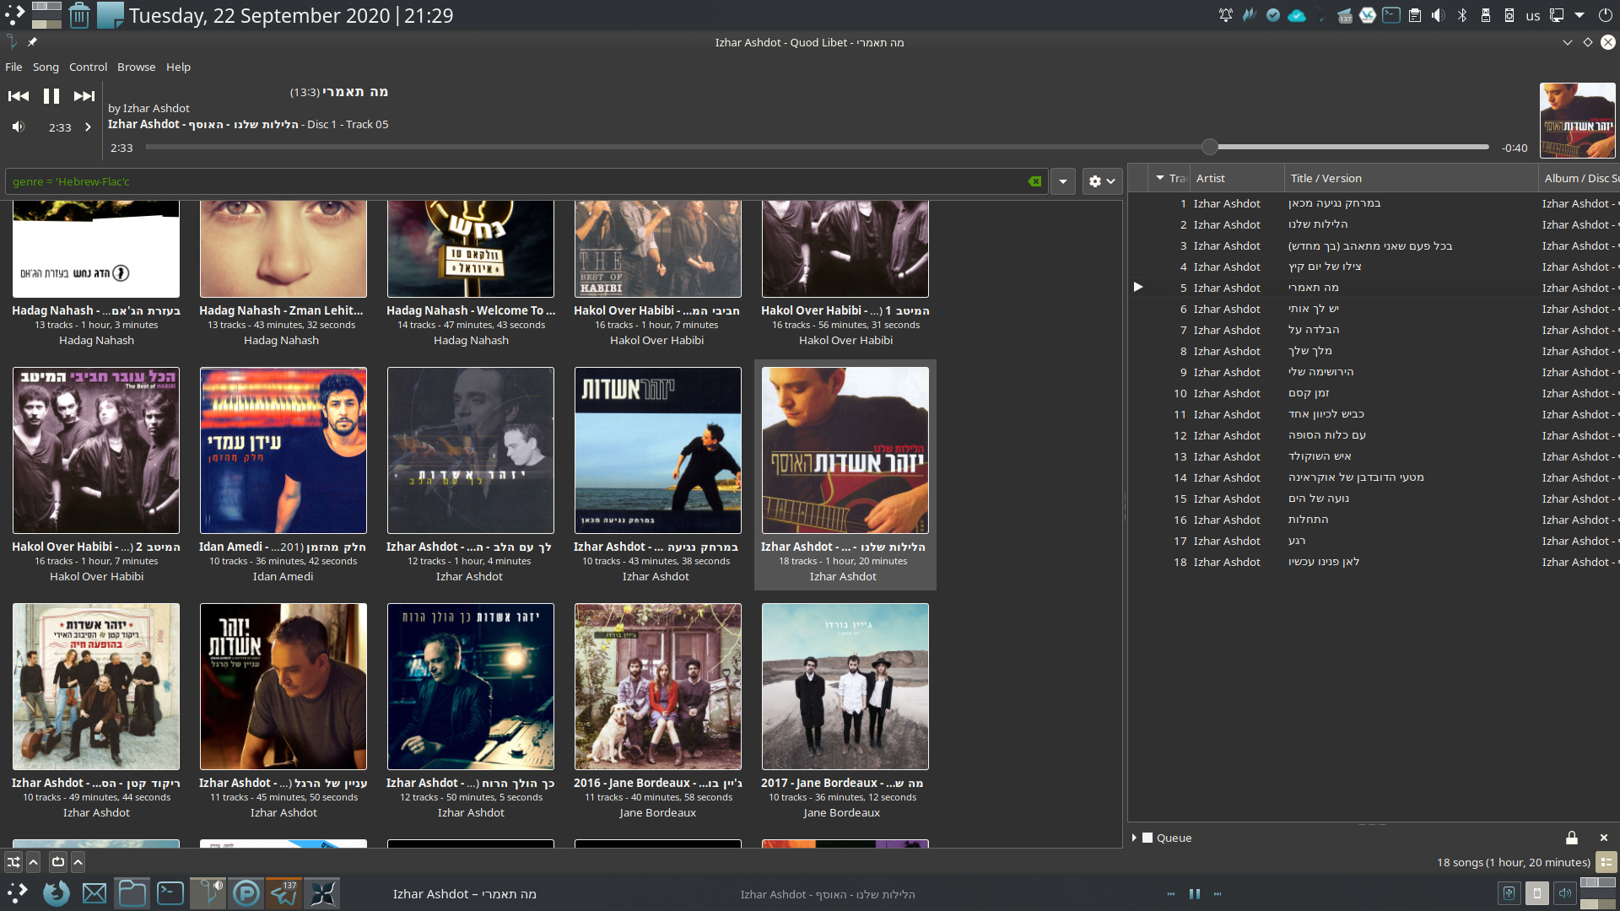Select track 1 by Izhar Ashdot
The width and height of the screenshot is (1620, 911).
(x=1374, y=203)
